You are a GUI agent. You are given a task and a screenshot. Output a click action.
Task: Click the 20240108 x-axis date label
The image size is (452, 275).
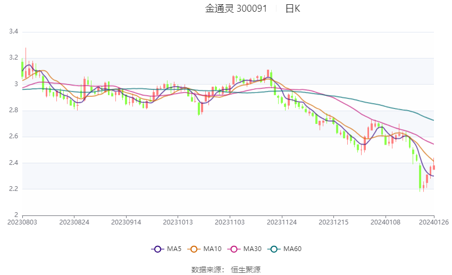click(x=386, y=222)
